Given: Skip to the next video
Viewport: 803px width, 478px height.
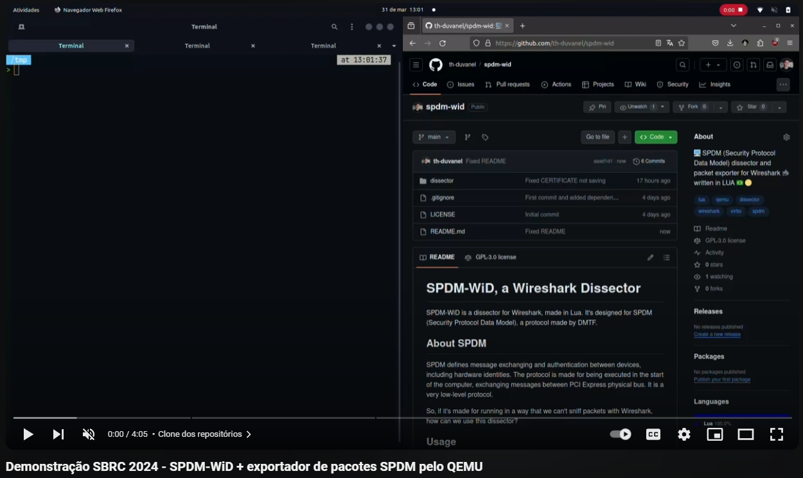Looking at the screenshot, I should pos(58,434).
